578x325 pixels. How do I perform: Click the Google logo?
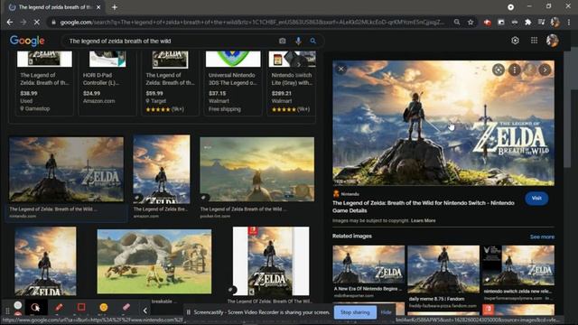click(27, 41)
